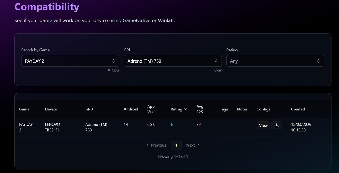Click the Compatibility page heading
The image size is (339, 173).
coord(47,6)
